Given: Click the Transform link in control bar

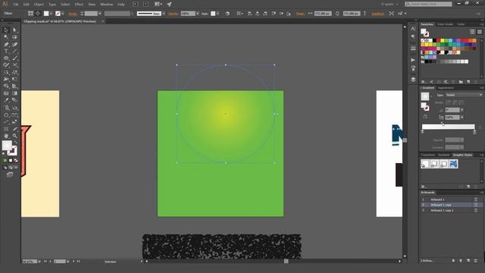Looking at the screenshot, I should point(377,14).
